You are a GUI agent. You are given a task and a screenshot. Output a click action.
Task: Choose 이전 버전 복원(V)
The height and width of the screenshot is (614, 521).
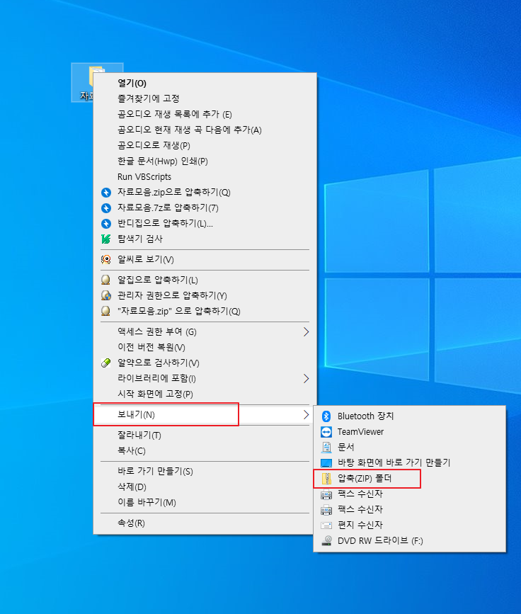pyautogui.click(x=205, y=347)
